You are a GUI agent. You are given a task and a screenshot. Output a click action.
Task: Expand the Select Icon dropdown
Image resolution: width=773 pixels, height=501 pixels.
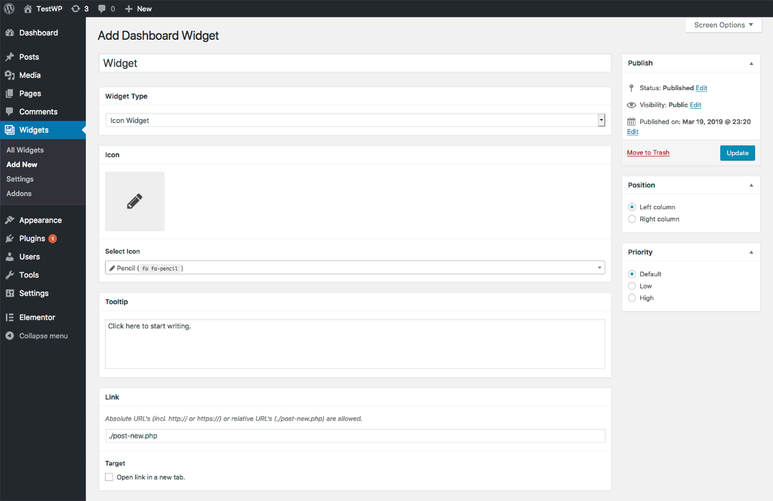coord(355,268)
